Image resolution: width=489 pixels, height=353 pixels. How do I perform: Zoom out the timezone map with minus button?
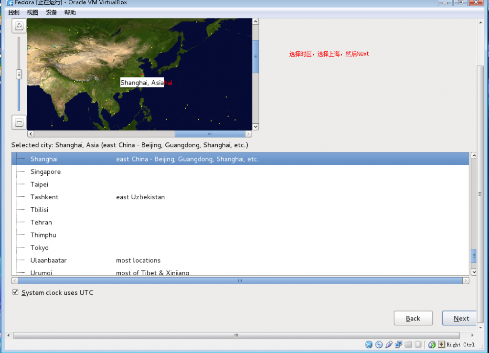(x=19, y=122)
